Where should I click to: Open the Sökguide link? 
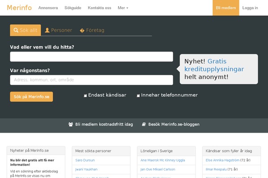[73, 8]
